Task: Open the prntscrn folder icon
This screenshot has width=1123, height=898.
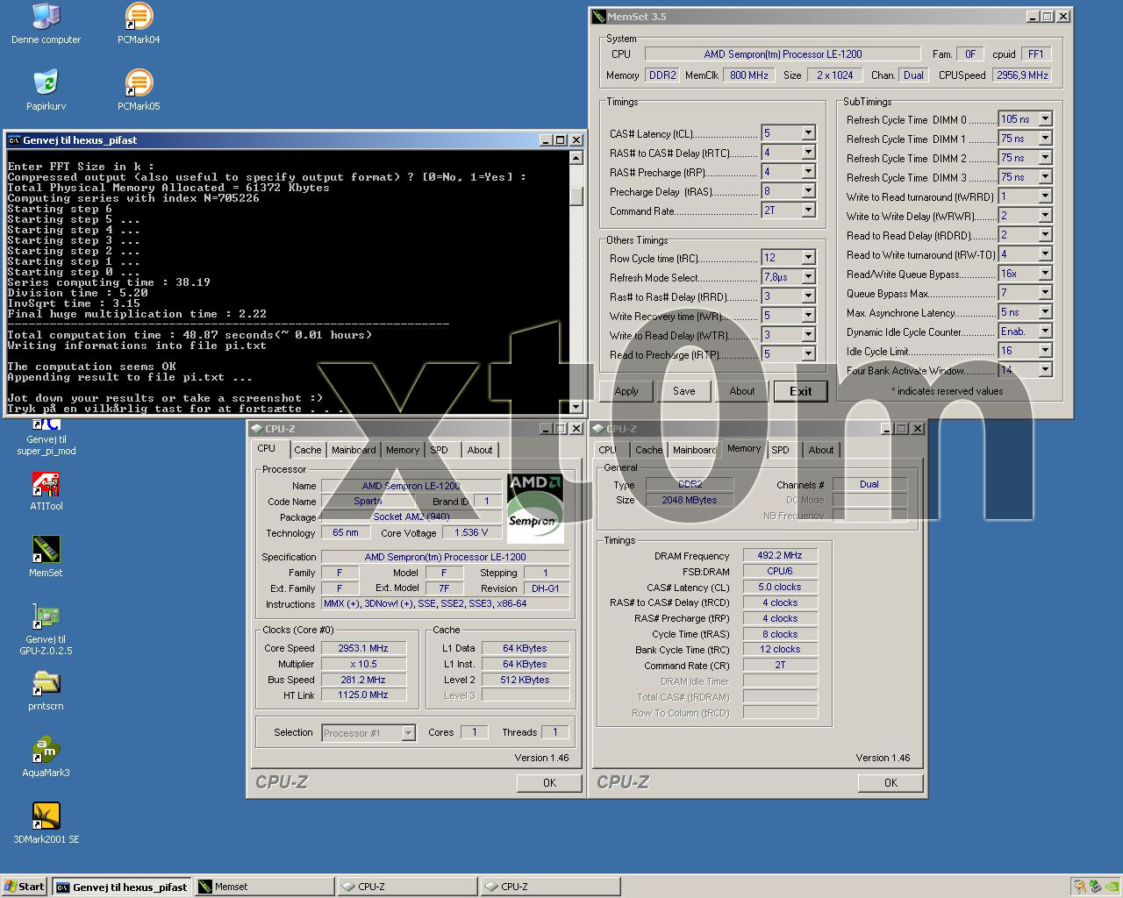Action: coord(46,691)
